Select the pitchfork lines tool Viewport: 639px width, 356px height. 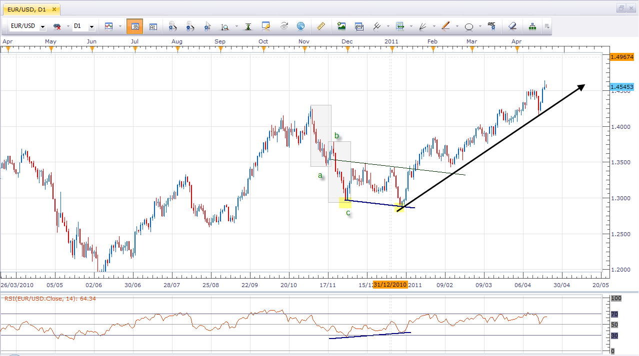(x=377, y=26)
